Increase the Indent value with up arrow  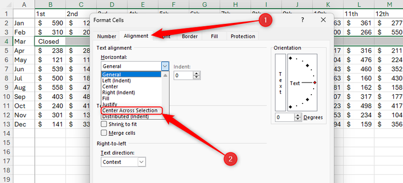coord(197,74)
